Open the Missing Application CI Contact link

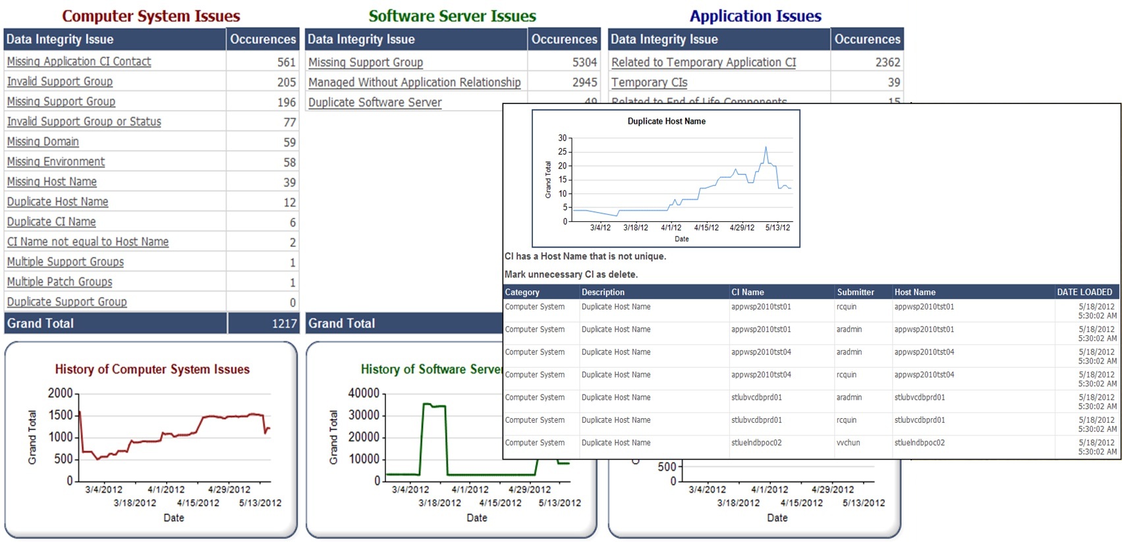click(x=78, y=61)
